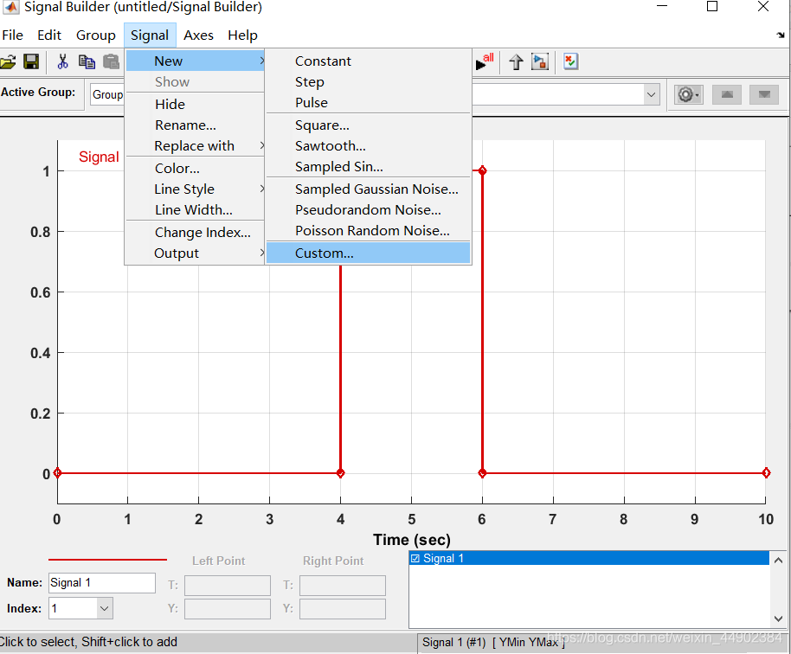Click signal point at time 6, value 1
The image size is (791, 654).
click(482, 170)
